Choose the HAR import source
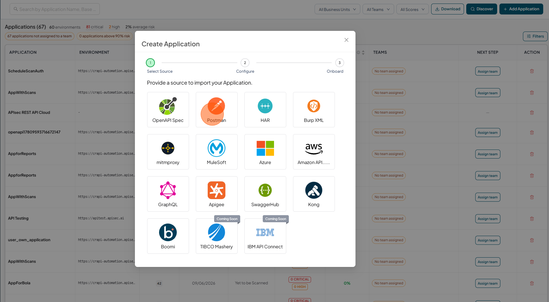The height and width of the screenshot is (302, 549). pos(265,110)
